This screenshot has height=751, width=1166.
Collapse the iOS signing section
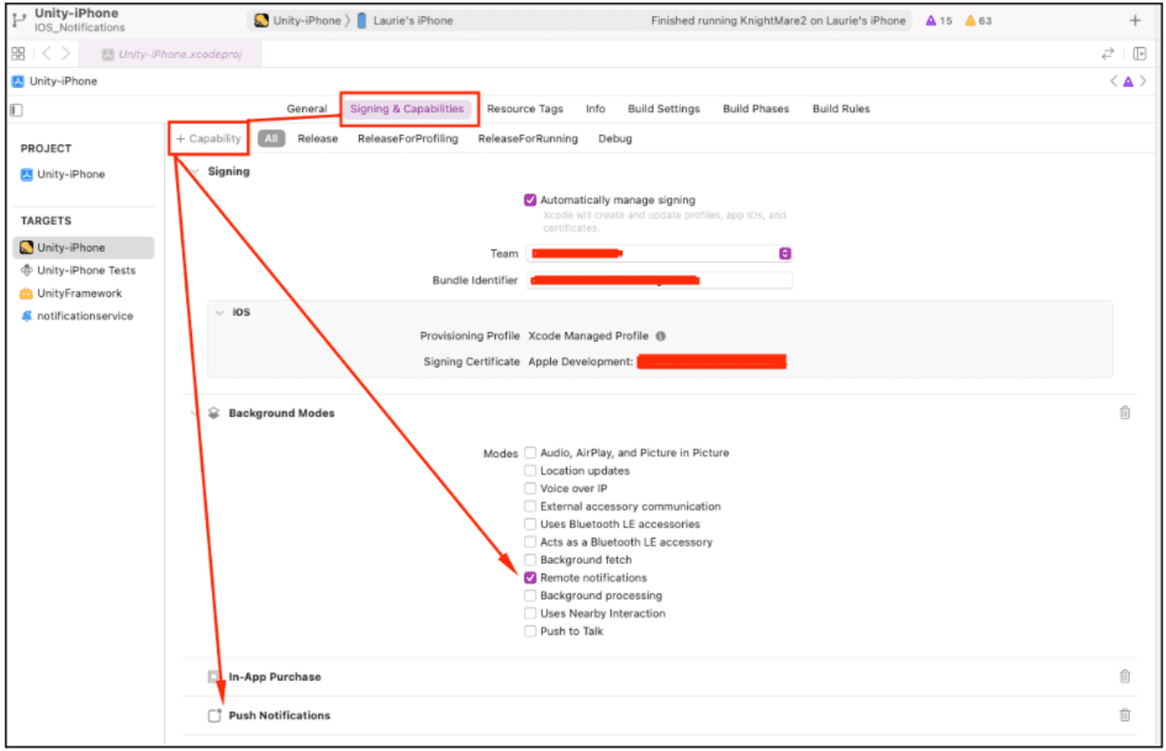click(219, 312)
